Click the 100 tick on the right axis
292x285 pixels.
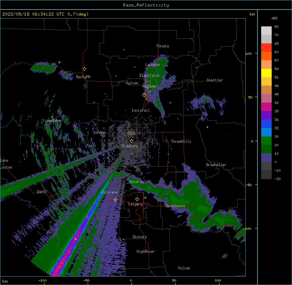click(x=249, y=53)
